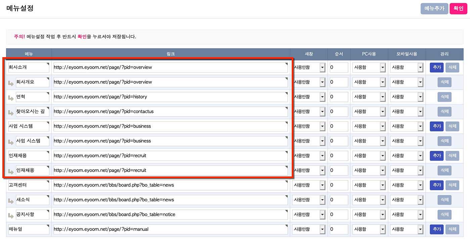Open 새창 dropdown for 회사소개 row
This screenshot has width=470, height=243.
click(x=309, y=67)
